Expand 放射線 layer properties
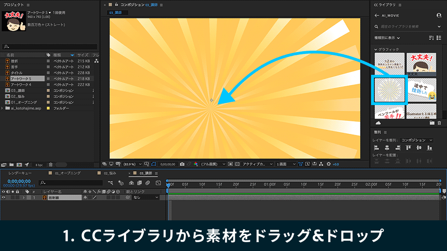Screen dimensions: 447x251 click(24, 197)
